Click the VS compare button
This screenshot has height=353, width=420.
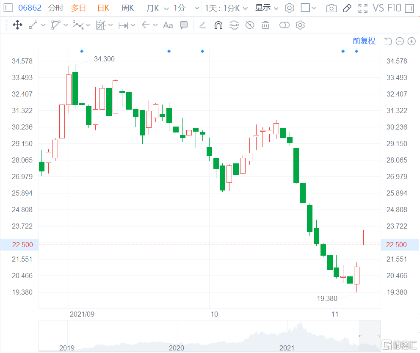[378, 8]
